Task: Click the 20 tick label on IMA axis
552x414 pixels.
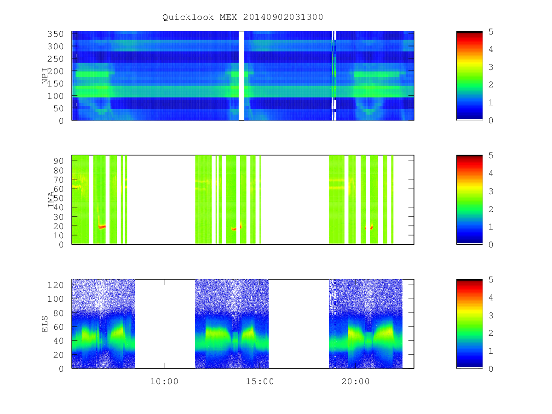Action: 58,226
